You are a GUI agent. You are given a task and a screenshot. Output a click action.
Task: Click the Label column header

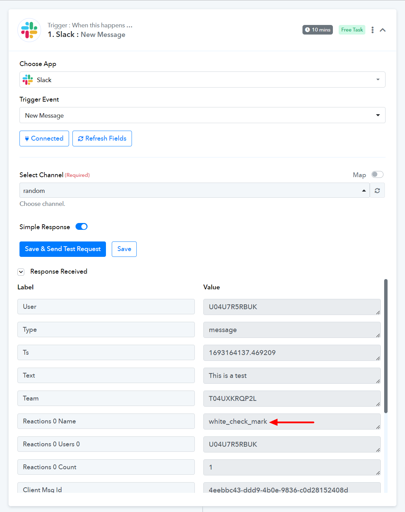(x=26, y=287)
